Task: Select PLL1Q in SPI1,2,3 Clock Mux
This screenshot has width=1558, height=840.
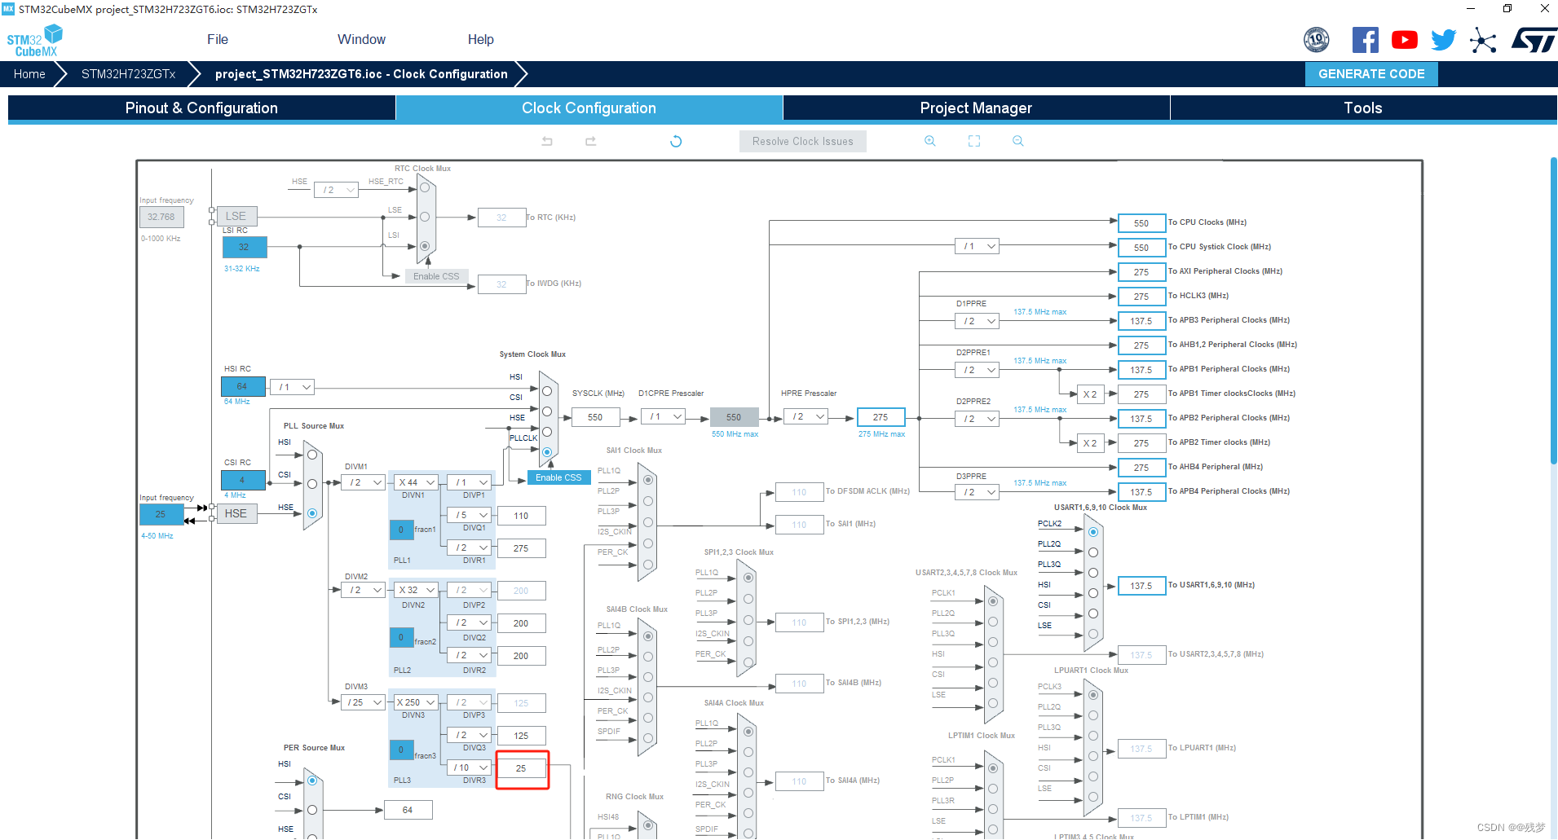Action: pyautogui.click(x=748, y=578)
